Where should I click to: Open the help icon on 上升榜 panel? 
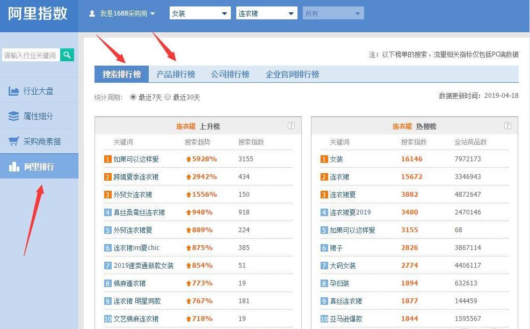pyautogui.click(x=291, y=125)
